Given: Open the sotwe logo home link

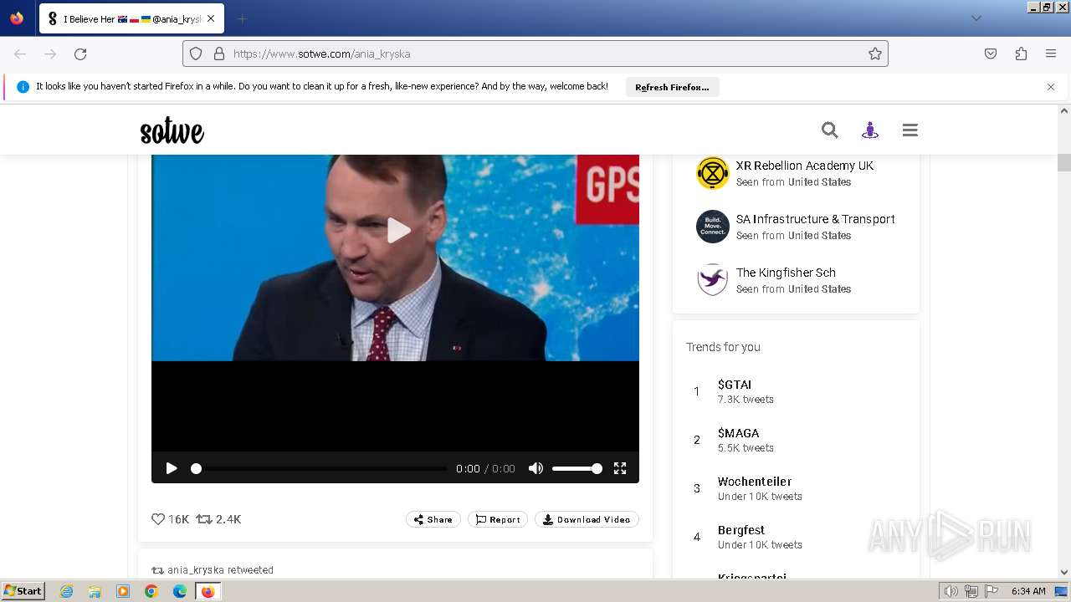Looking at the screenshot, I should pyautogui.click(x=172, y=130).
